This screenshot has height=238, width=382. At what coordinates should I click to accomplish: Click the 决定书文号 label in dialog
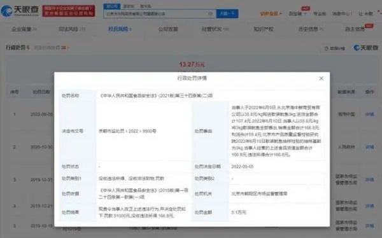(73, 131)
